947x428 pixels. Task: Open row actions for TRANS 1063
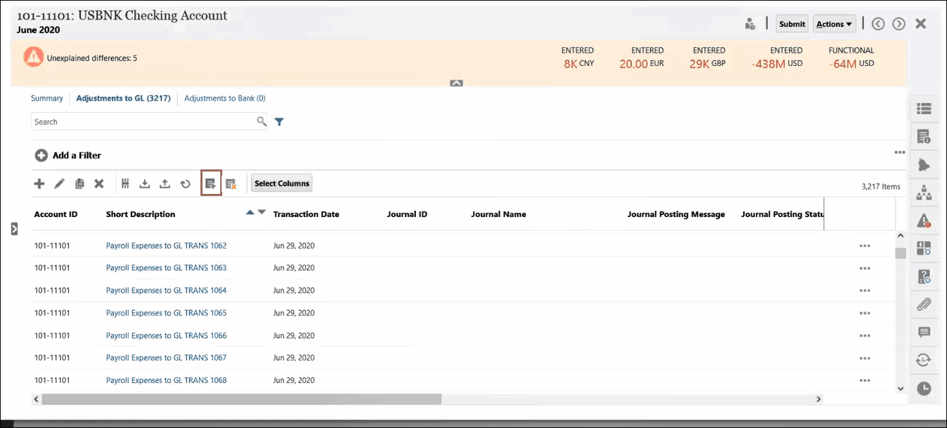(865, 268)
